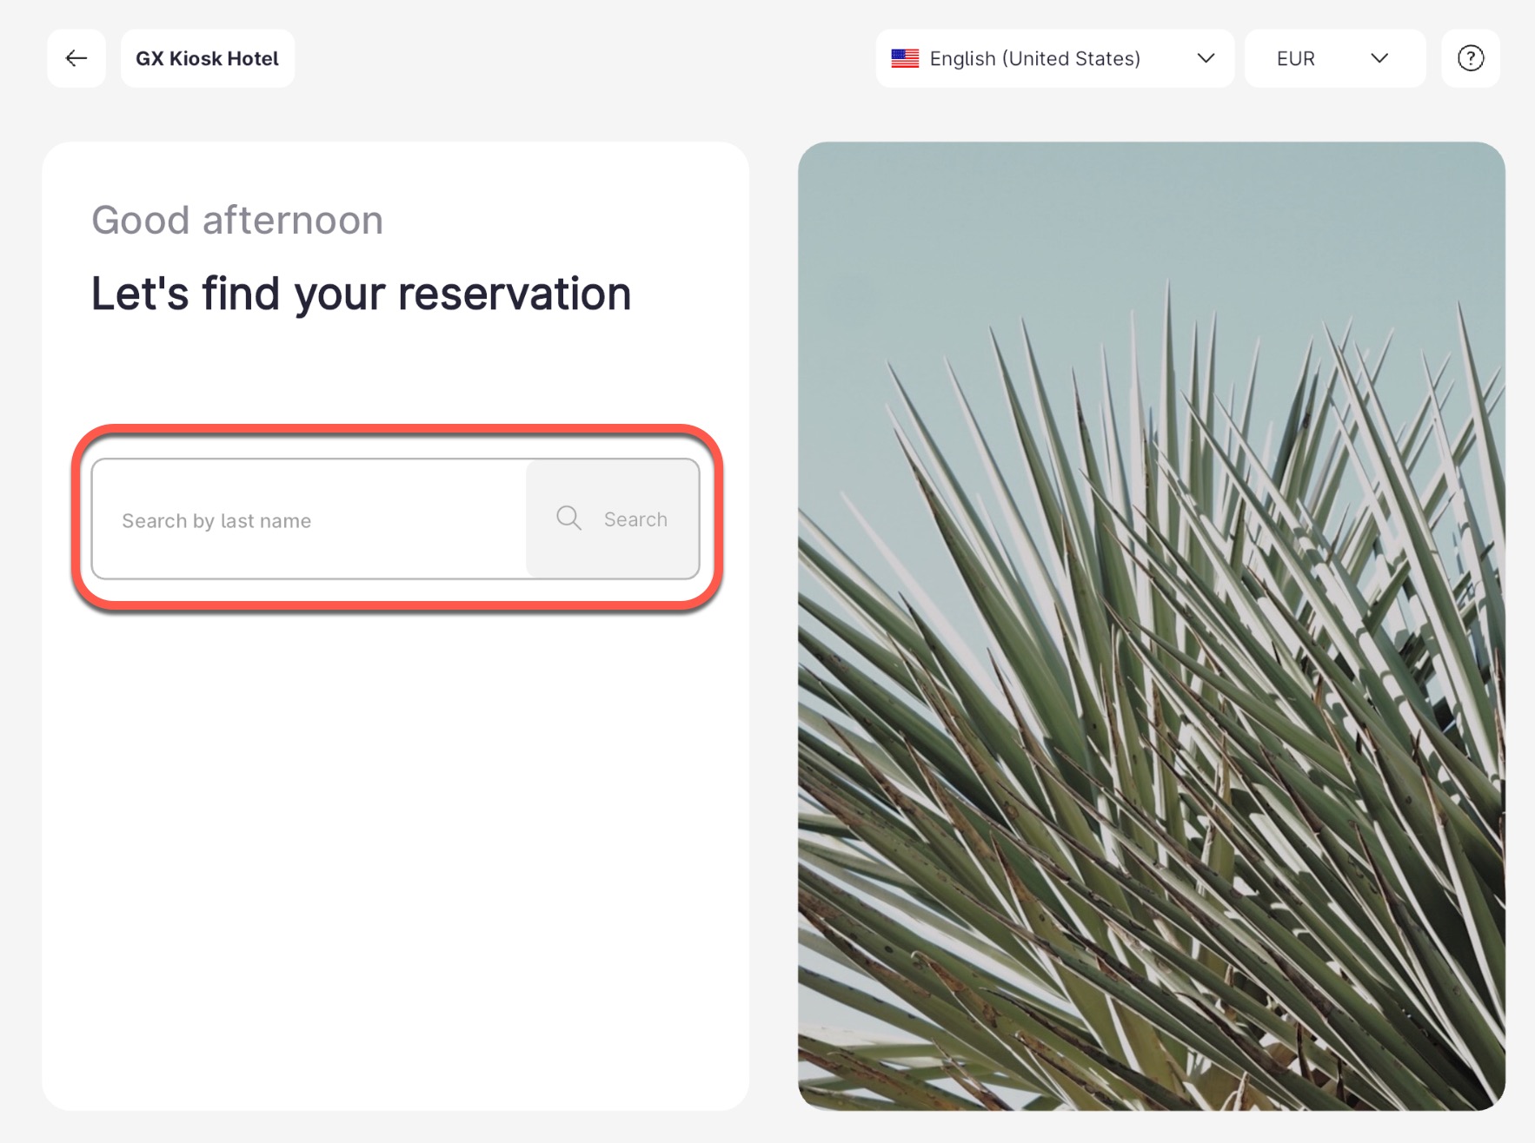The height and width of the screenshot is (1143, 1535).
Task: Select the search lens icon in the search bar
Action: tap(569, 518)
